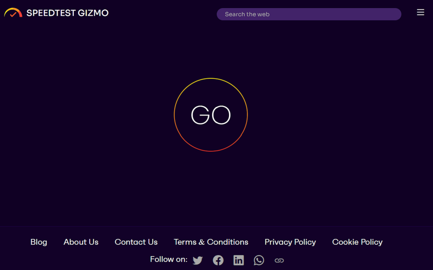Open the Blog link
Image resolution: width=433 pixels, height=270 pixels.
[39, 242]
